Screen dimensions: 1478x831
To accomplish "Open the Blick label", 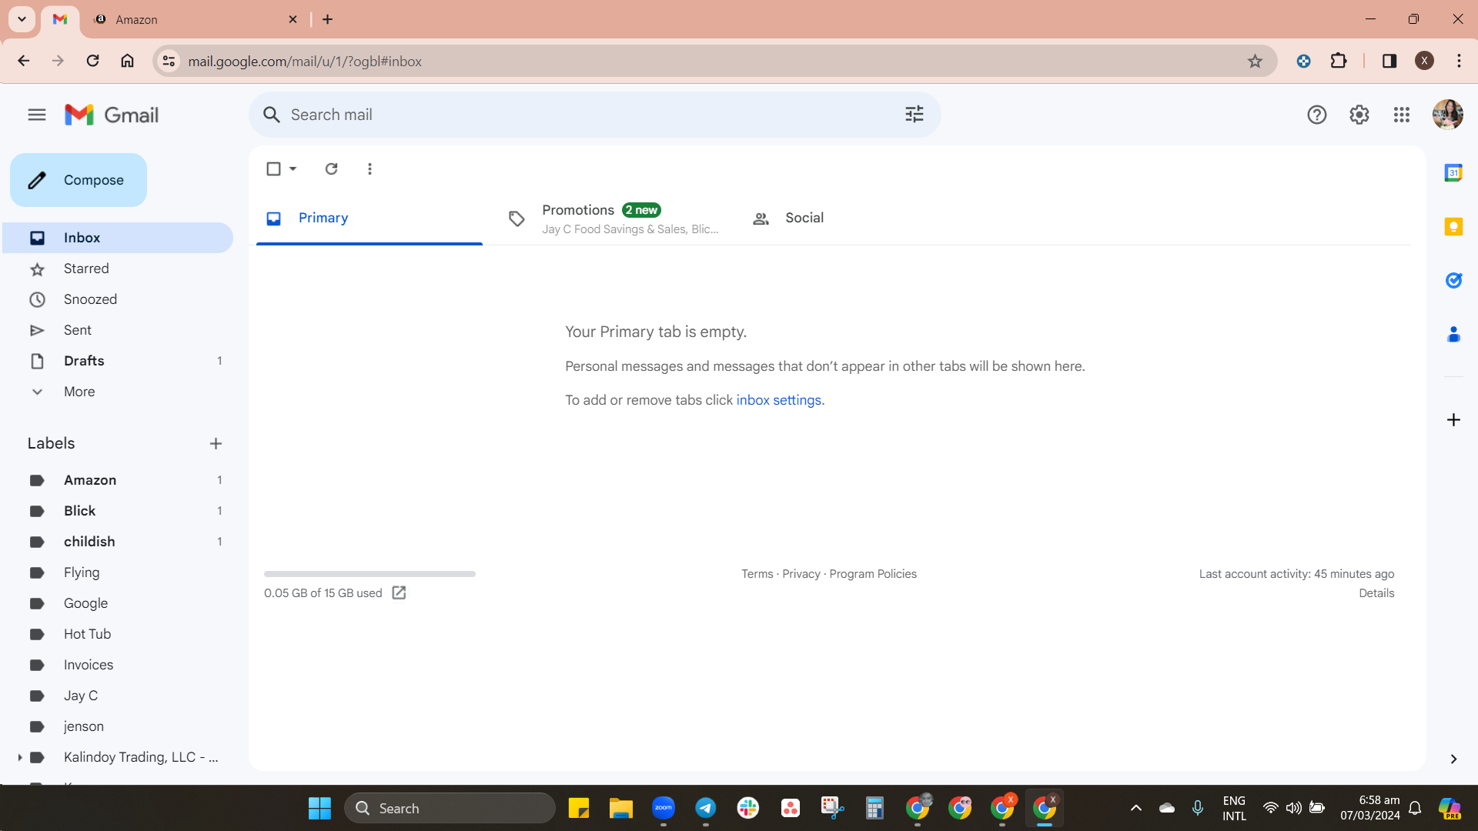I will (x=118, y=511).
